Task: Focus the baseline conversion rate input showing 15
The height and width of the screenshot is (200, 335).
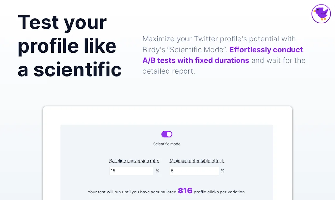Action: point(131,171)
